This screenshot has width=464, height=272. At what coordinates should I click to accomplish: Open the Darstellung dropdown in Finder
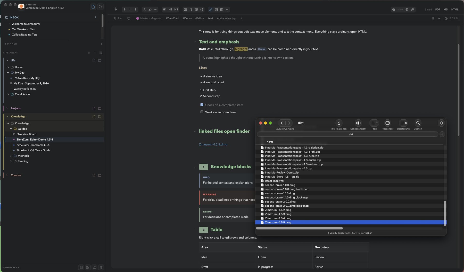403,123
